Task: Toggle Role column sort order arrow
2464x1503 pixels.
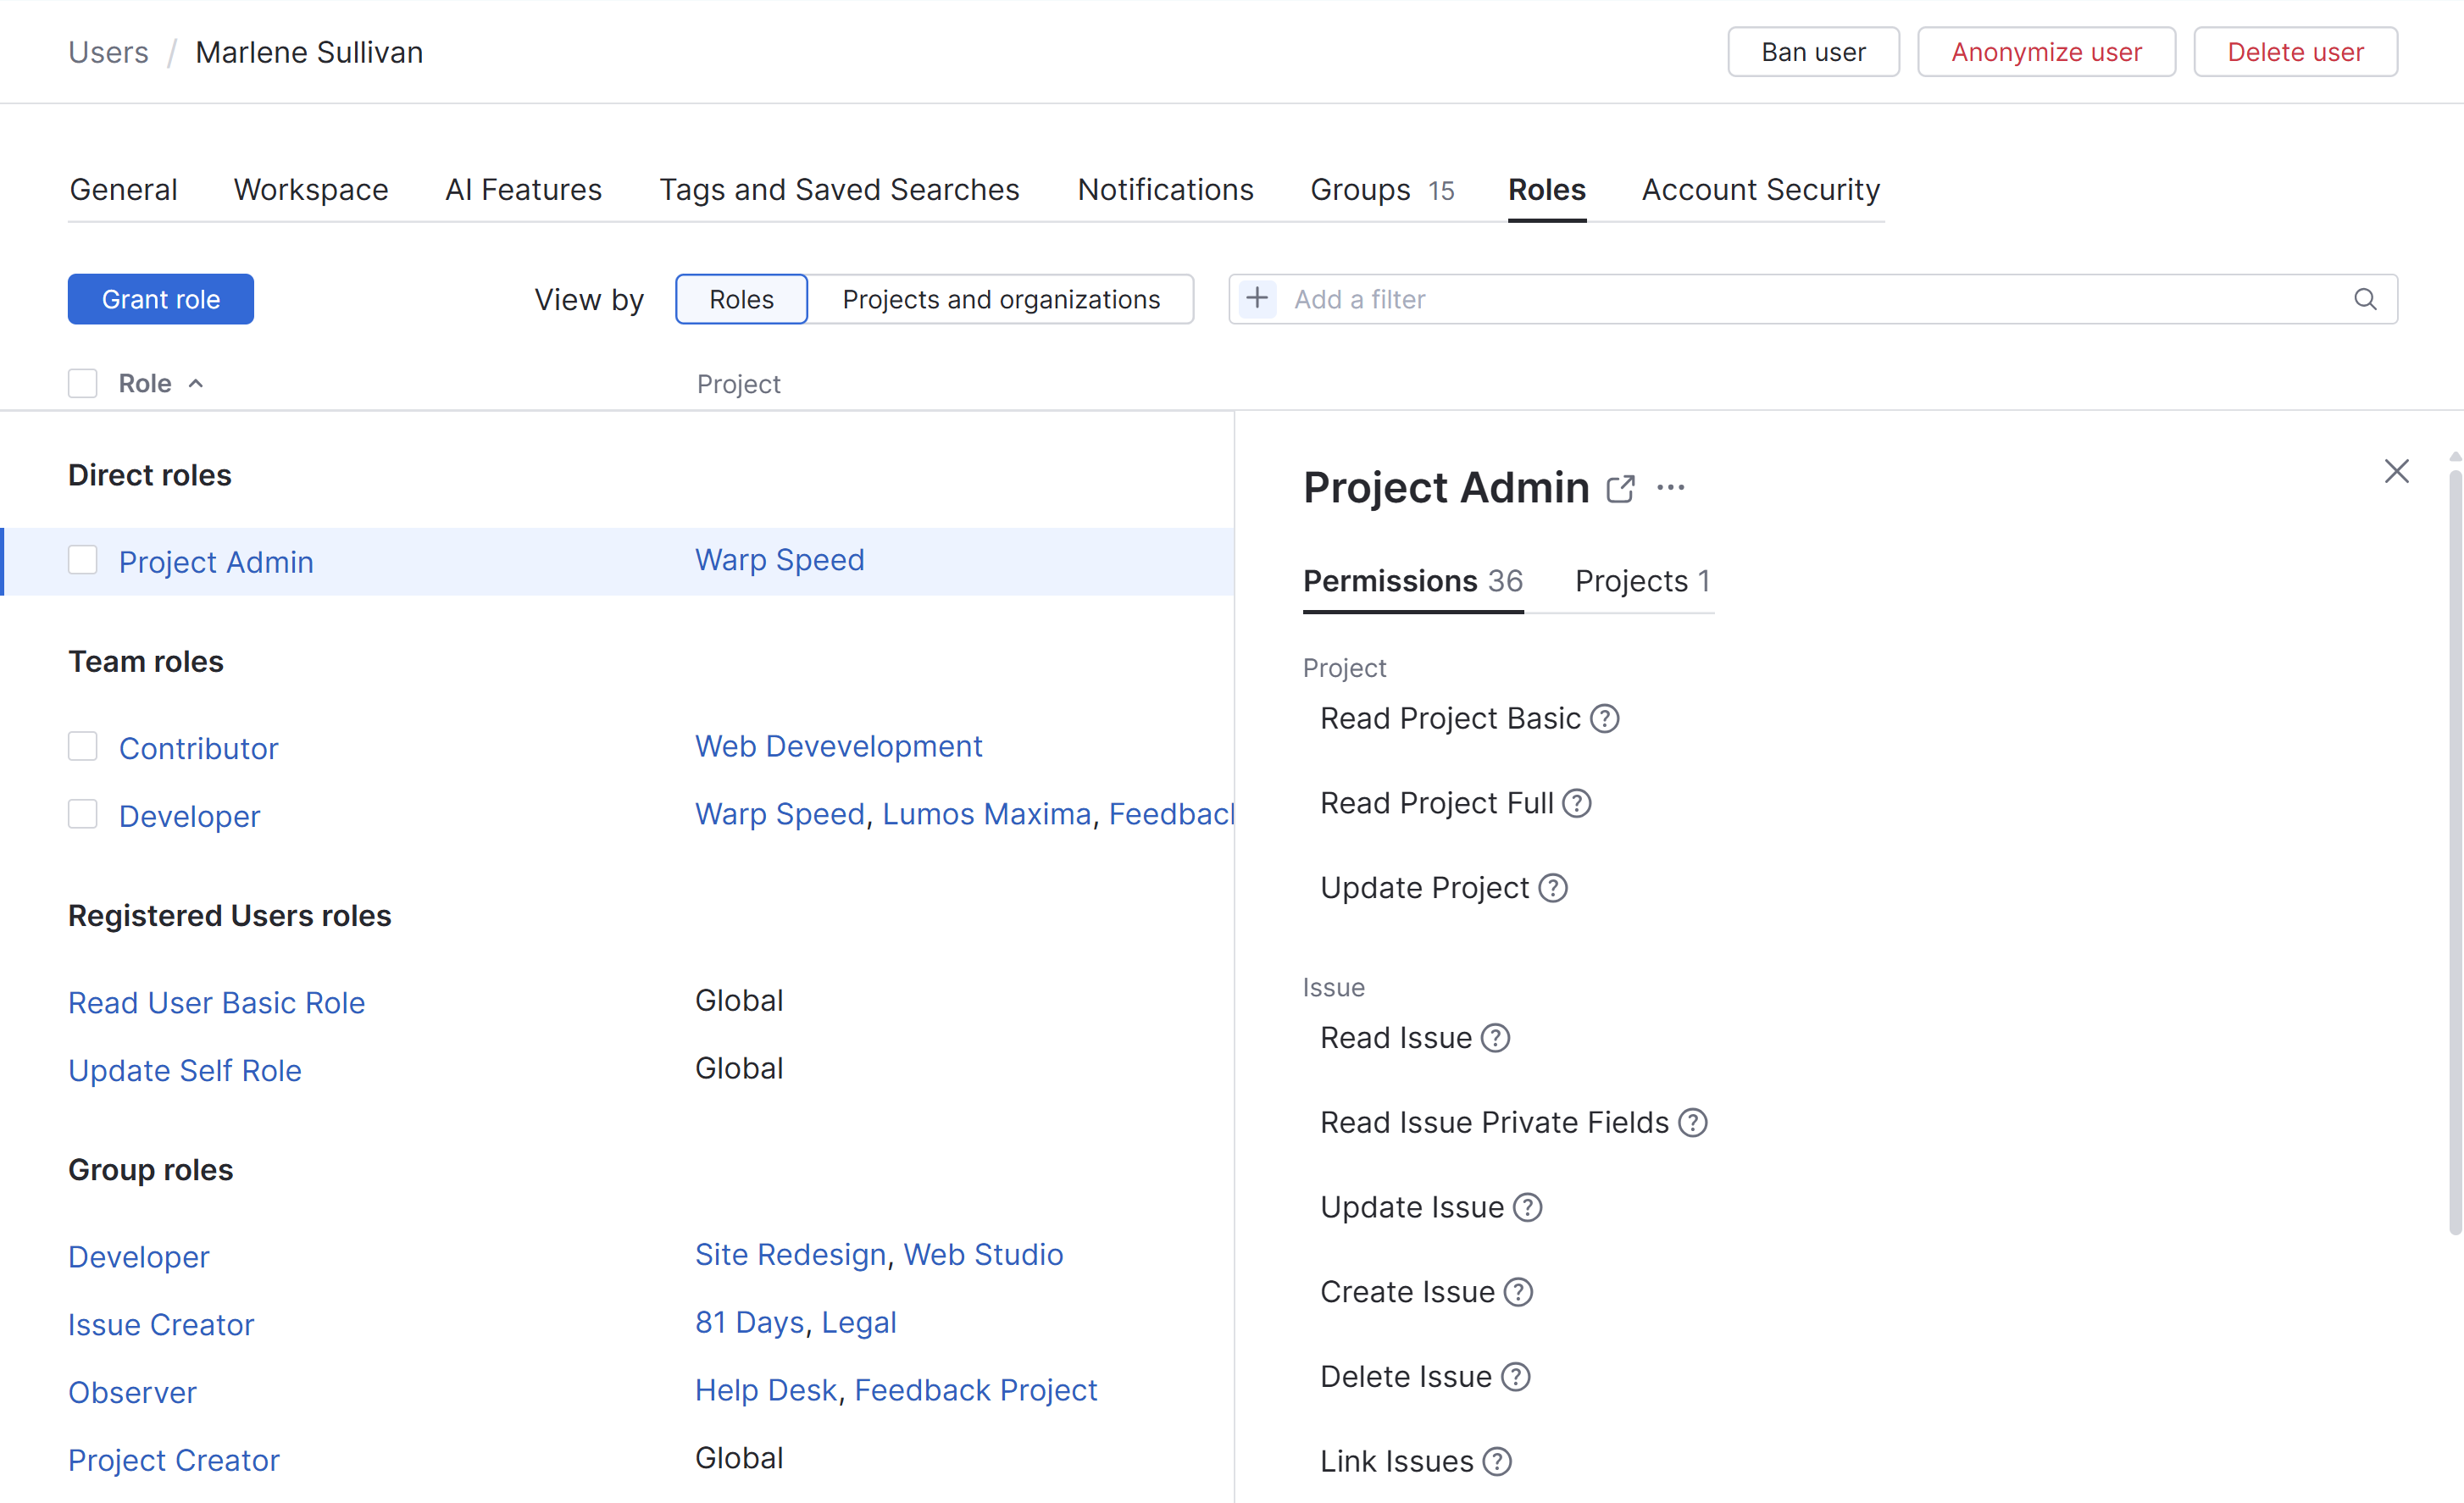Action: (196, 384)
